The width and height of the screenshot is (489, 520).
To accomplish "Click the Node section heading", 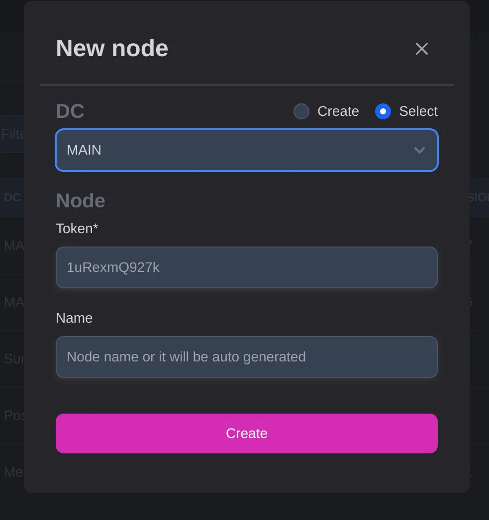I will click(x=81, y=201).
